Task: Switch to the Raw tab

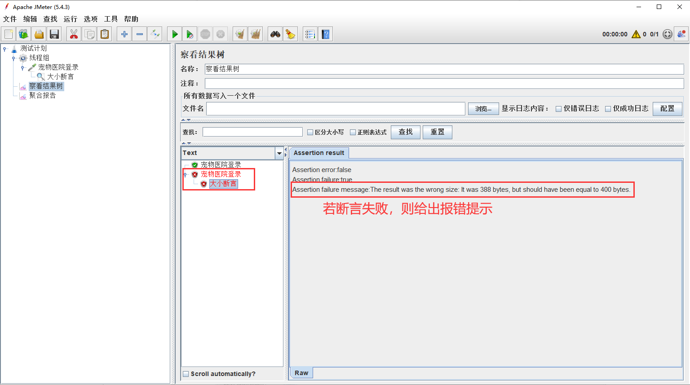Action: tap(301, 373)
